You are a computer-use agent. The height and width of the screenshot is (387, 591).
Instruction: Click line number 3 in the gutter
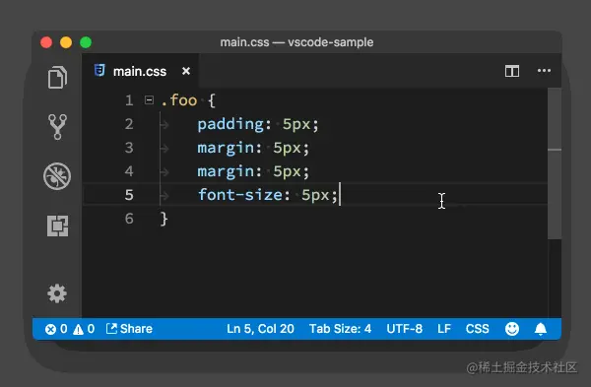pyautogui.click(x=129, y=148)
